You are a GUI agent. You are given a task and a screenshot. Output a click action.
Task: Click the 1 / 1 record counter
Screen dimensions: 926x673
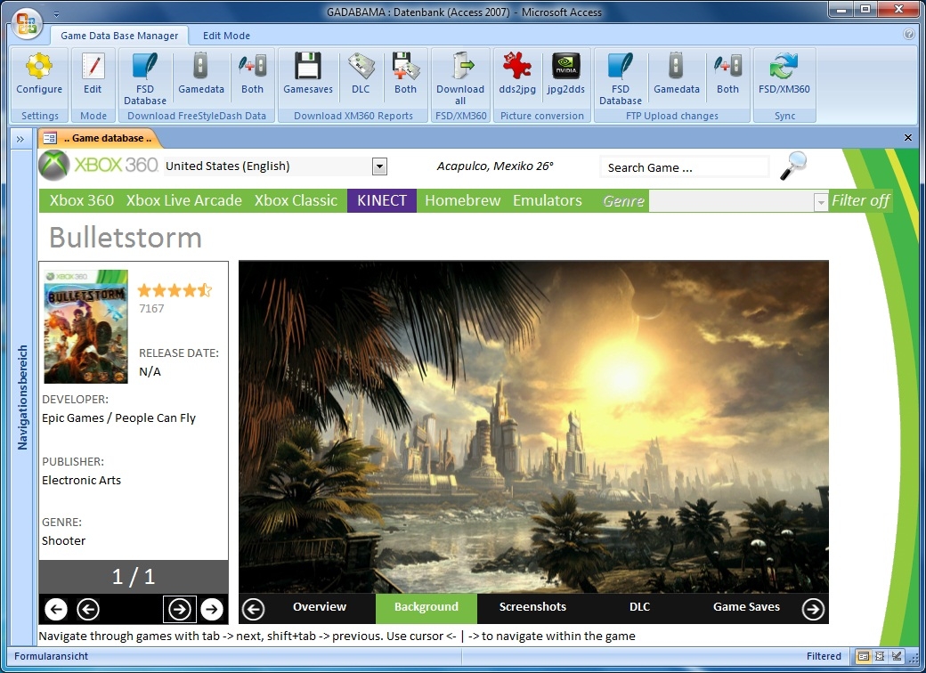pos(134,577)
